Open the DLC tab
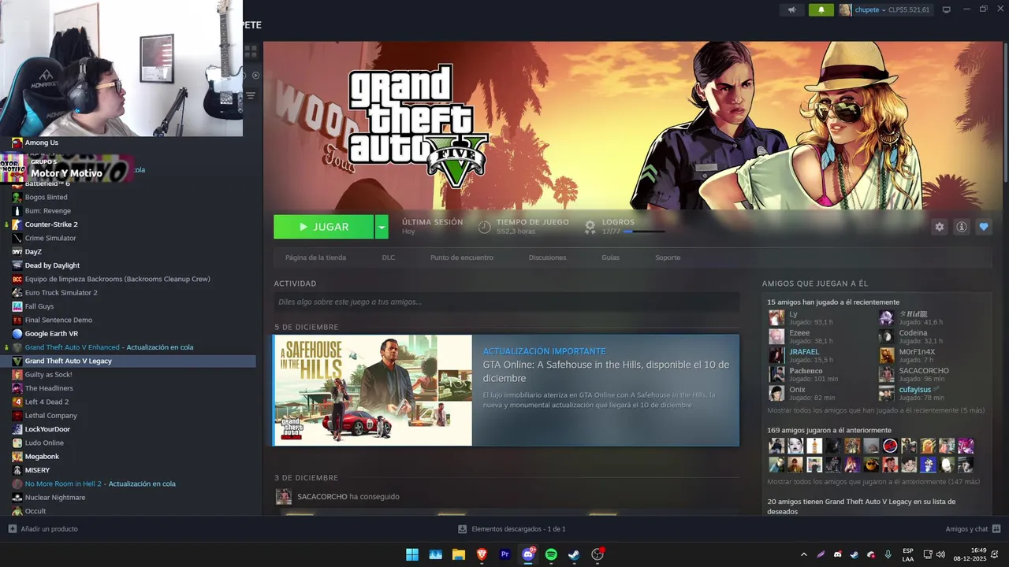 point(389,258)
